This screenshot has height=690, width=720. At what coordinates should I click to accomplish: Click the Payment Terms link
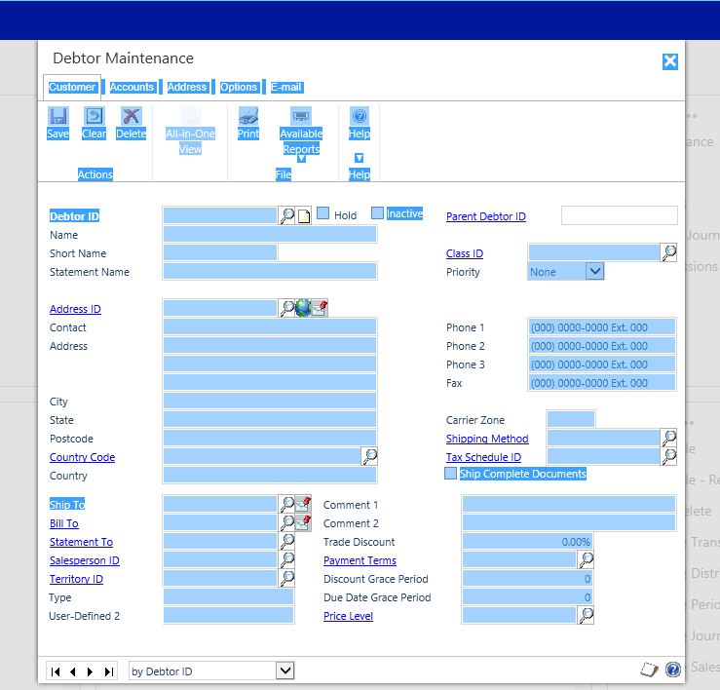point(360,560)
